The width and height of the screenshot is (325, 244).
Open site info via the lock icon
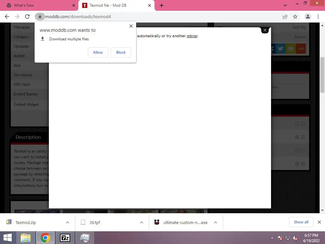point(40,17)
